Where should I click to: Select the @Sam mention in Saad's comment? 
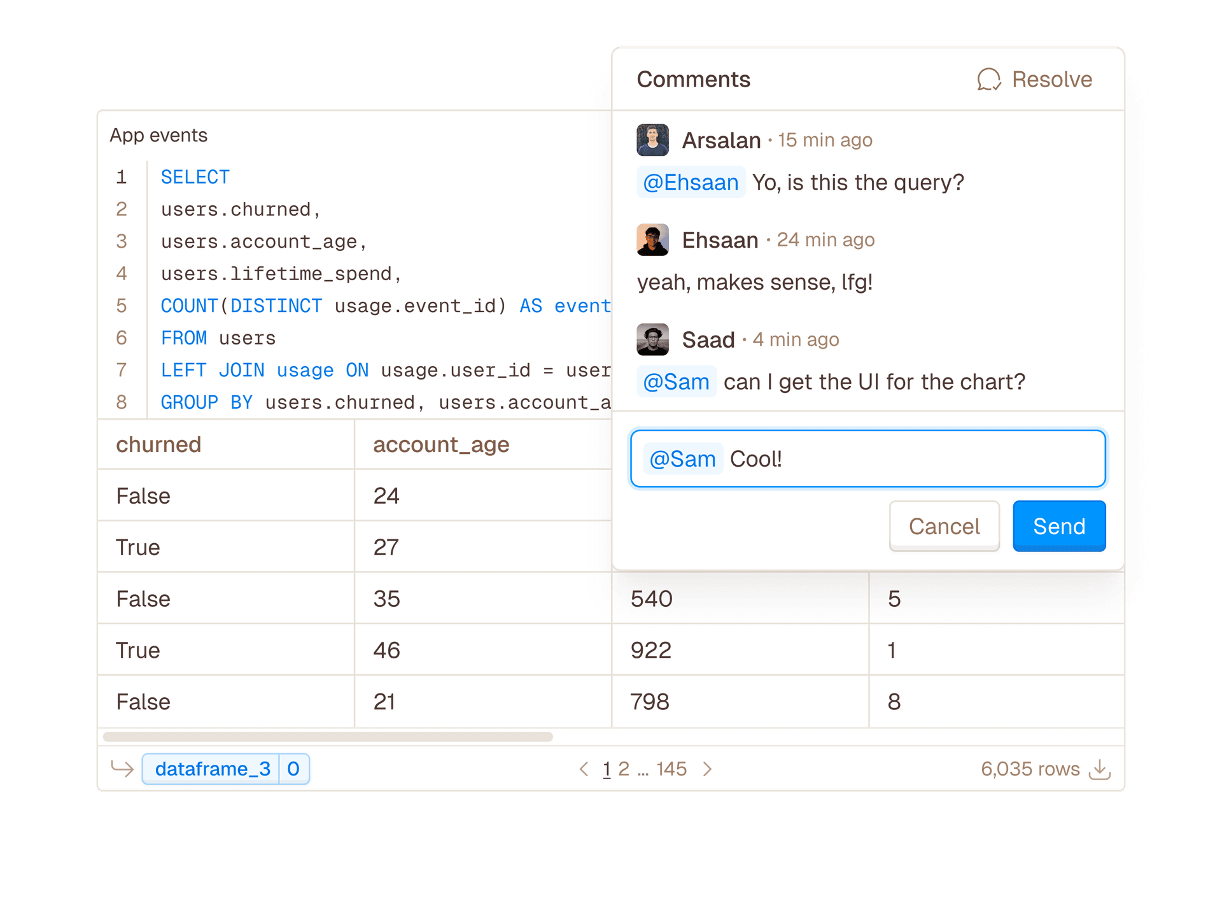point(677,381)
